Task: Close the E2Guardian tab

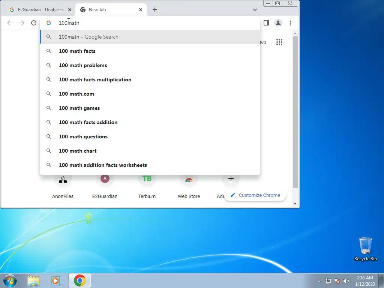Action: pos(70,10)
